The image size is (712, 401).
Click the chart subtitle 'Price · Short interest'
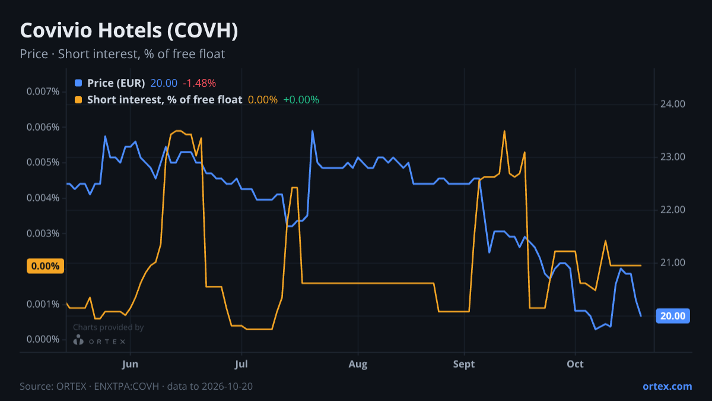(122, 54)
